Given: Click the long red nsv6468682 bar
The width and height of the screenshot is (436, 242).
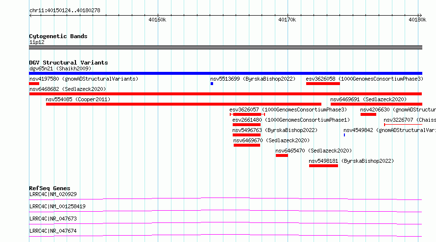Looking at the screenshot, I should coord(225,94).
